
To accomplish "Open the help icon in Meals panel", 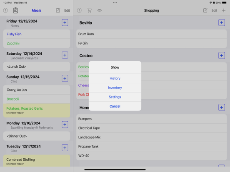I will 5,10.
